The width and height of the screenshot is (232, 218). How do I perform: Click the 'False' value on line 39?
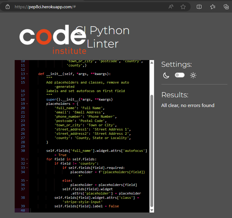click(114, 206)
